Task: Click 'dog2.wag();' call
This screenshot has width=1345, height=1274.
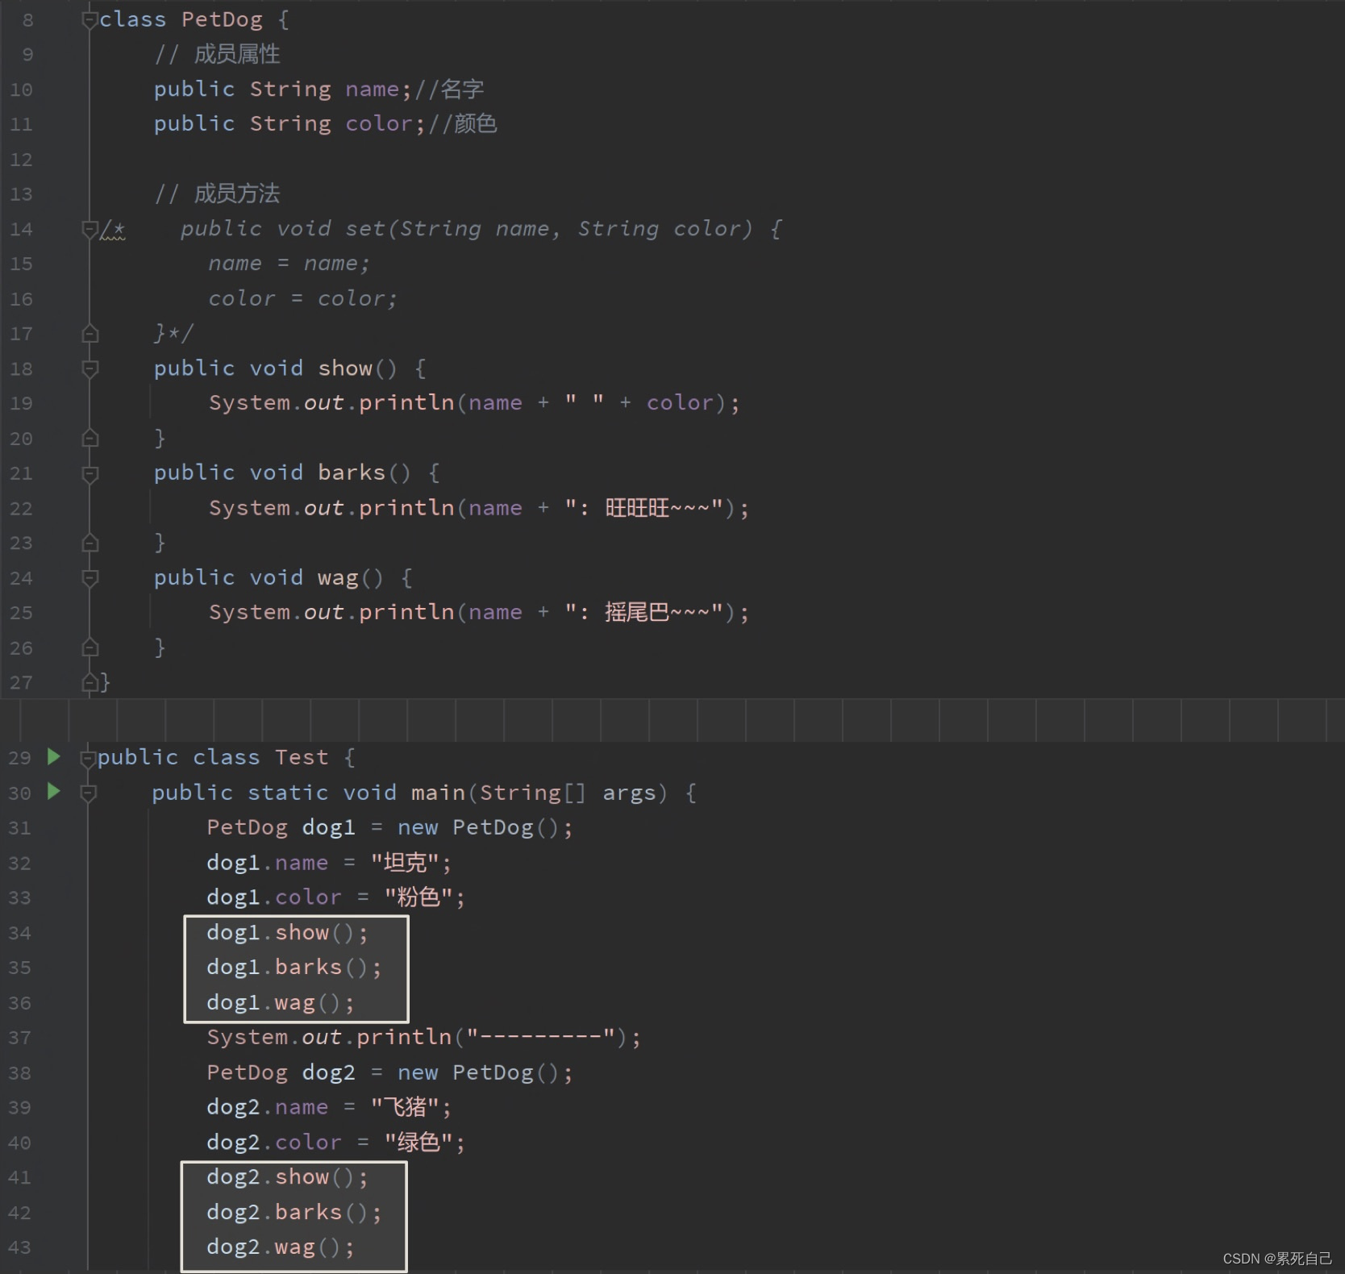Action: (x=281, y=1247)
